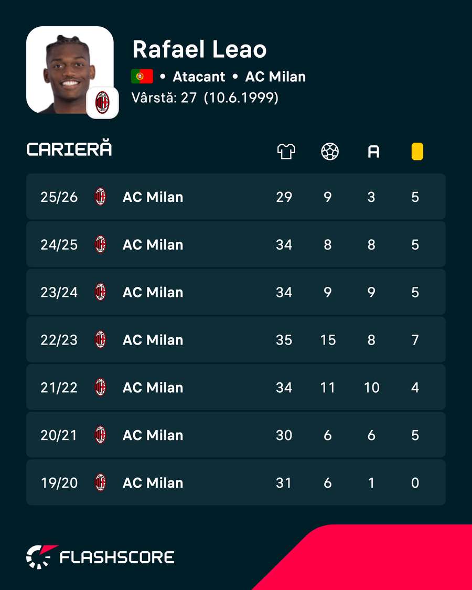Image resolution: width=472 pixels, height=590 pixels.
Task: Click the assists 'A' column header
Action: 373,152
